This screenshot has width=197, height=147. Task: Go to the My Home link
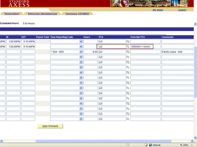tap(158, 10)
